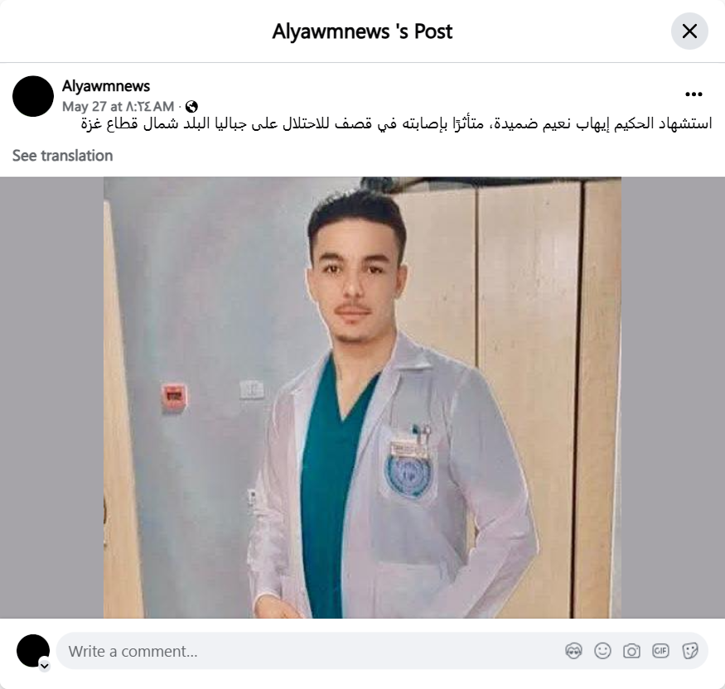The height and width of the screenshot is (689, 725).
Task: Click gray letterbox area left of photo
Action: pyautogui.click(x=51, y=397)
